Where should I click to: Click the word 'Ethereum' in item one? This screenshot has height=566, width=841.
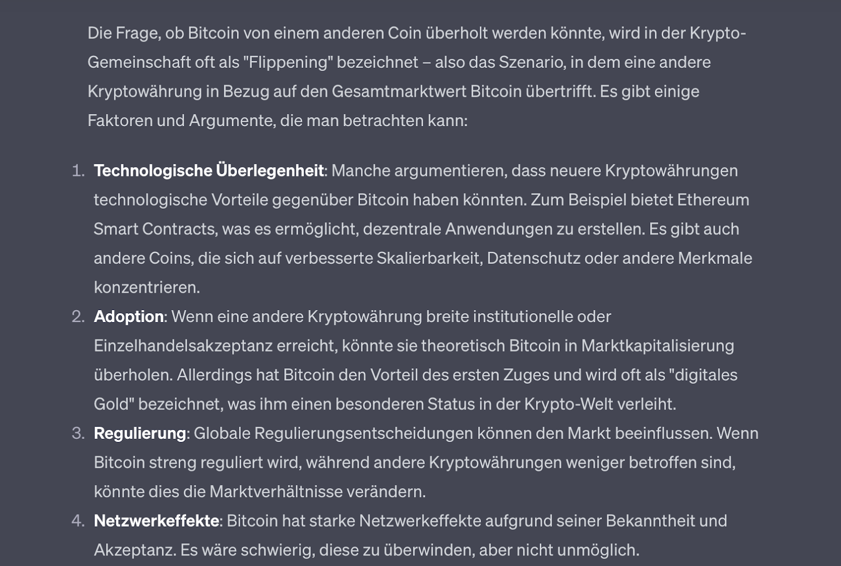click(713, 200)
